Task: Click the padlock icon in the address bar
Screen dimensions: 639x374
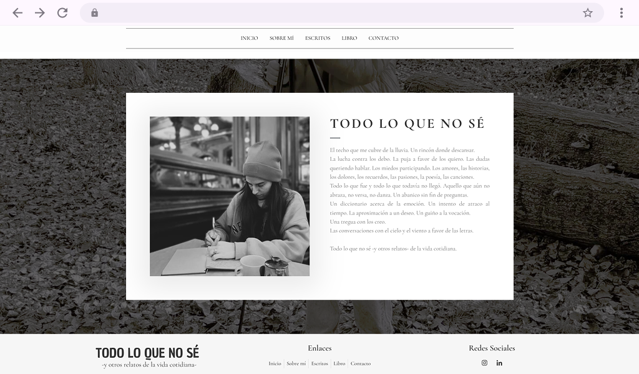Action: coord(94,12)
